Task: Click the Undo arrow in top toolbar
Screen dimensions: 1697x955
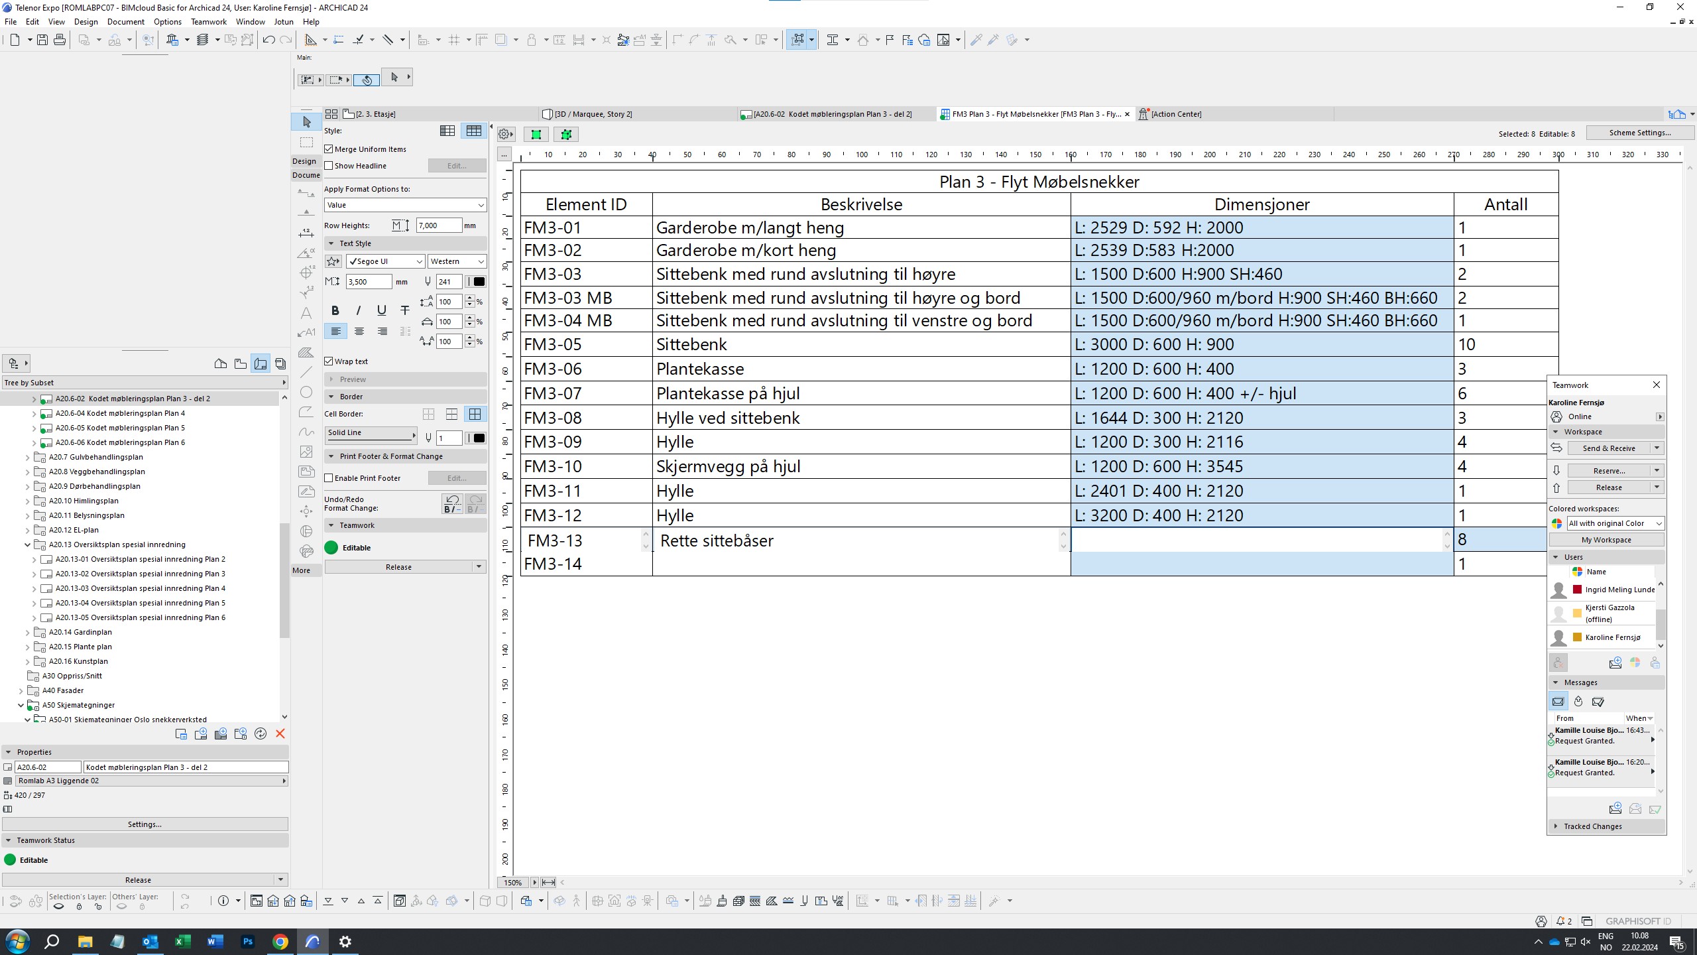Action: (268, 40)
